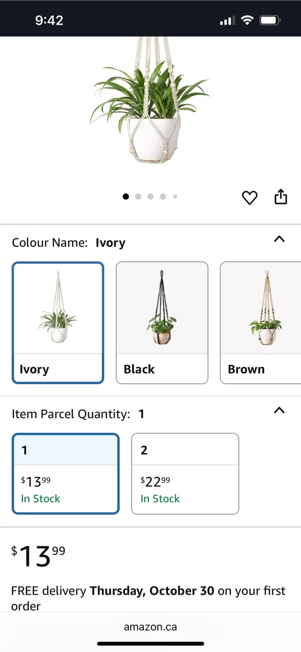Collapse the Colour Name section

click(x=279, y=239)
